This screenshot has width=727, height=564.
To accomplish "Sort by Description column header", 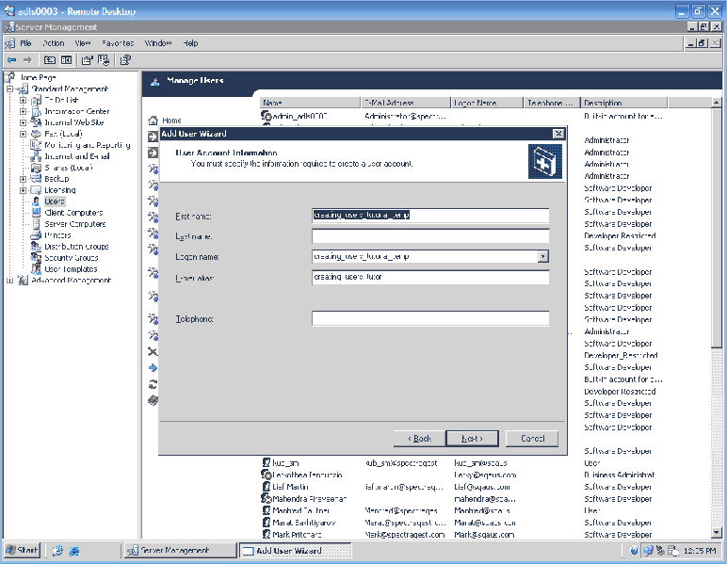I will (623, 103).
